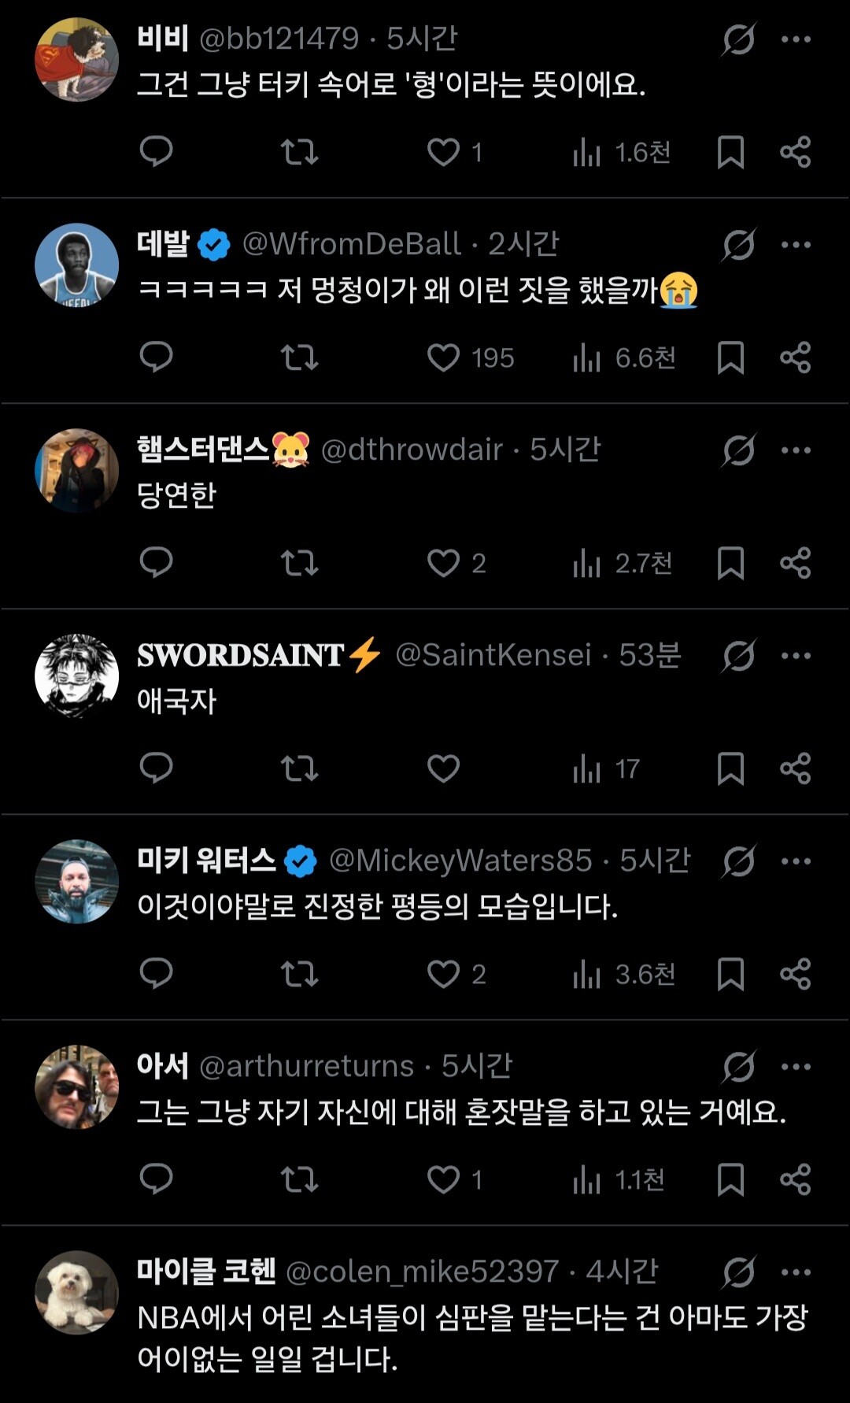Like SWORDSAINT's 애국자 tweet

point(443,768)
